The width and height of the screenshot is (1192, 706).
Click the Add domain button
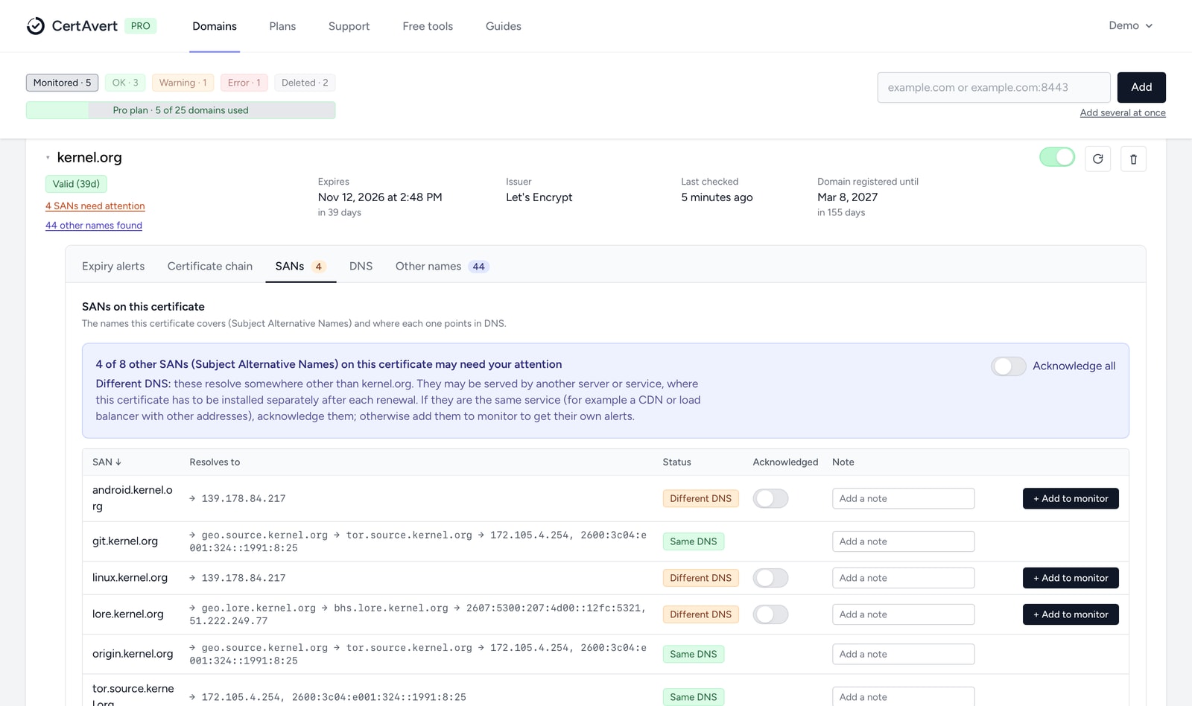point(1141,87)
